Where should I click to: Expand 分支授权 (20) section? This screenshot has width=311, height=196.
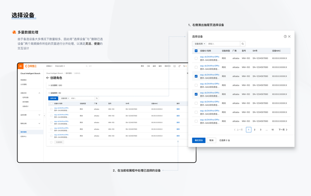(55, 85)
